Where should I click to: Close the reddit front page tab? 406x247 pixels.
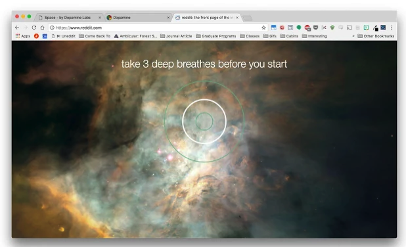pyautogui.click(x=237, y=18)
